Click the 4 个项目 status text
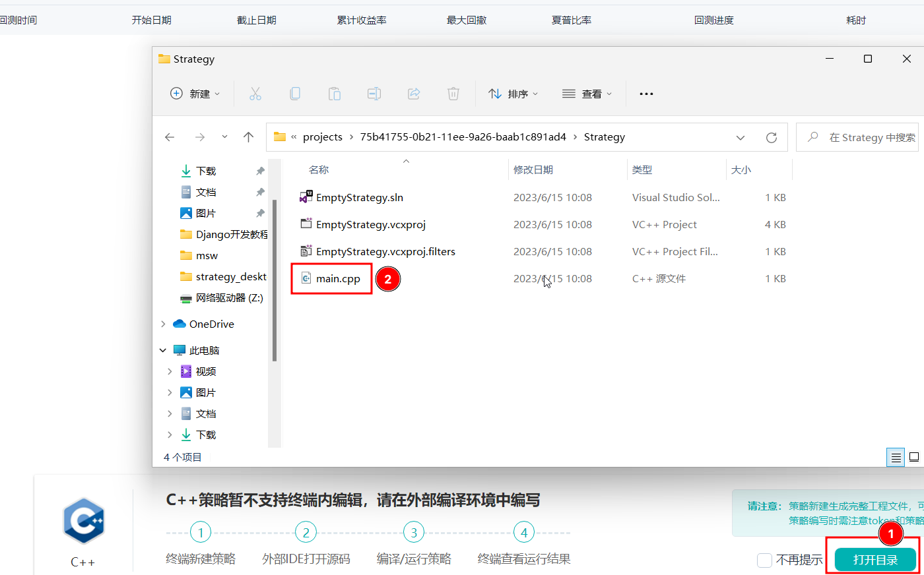Image resolution: width=924 pixels, height=575 pixels. point(183,457)
